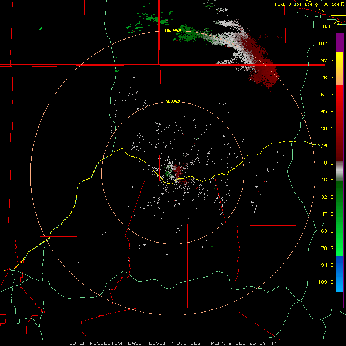Click the product title caption at bottom

tap(173, 343)
